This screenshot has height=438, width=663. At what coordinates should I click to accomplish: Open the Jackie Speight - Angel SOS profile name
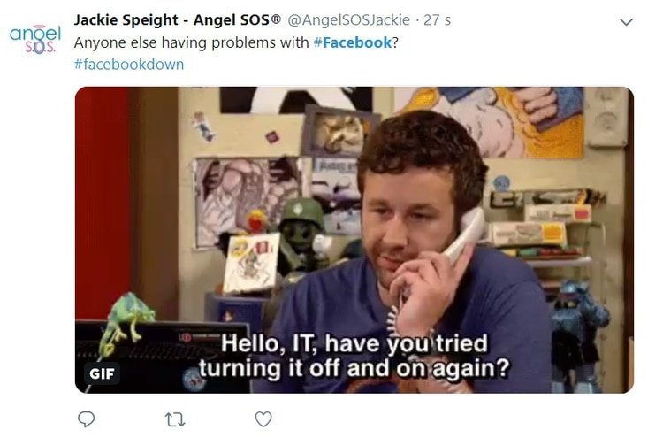click(173, 19)
